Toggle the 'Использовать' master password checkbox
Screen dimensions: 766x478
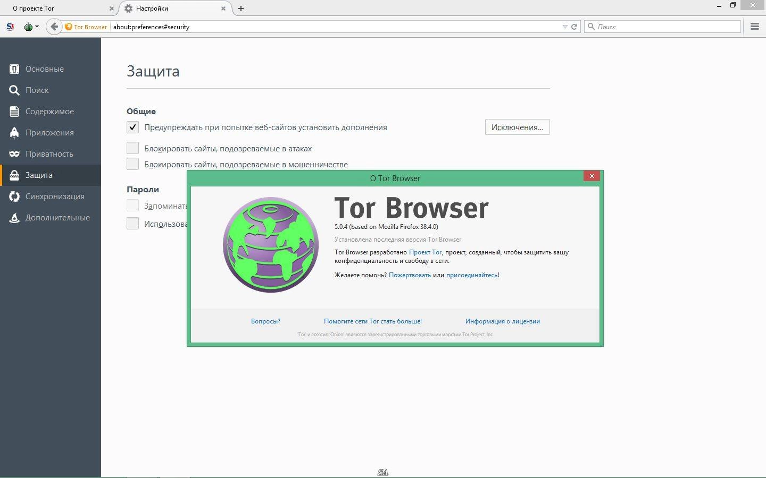point(132,224)
